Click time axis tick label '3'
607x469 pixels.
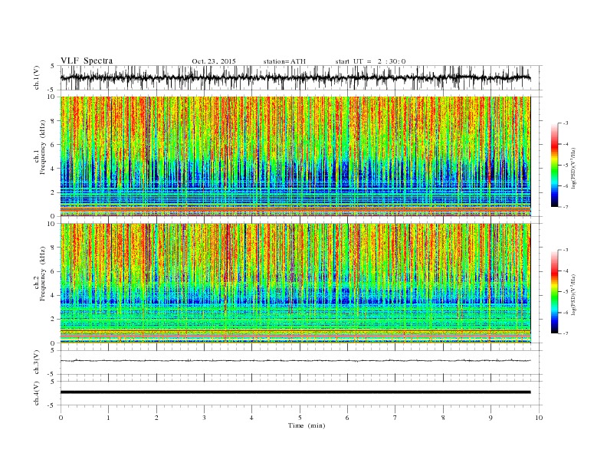coord(204,418)
